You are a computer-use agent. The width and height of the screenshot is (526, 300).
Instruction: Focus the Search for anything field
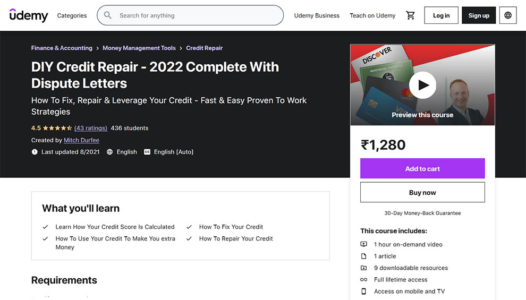(197, 15)
